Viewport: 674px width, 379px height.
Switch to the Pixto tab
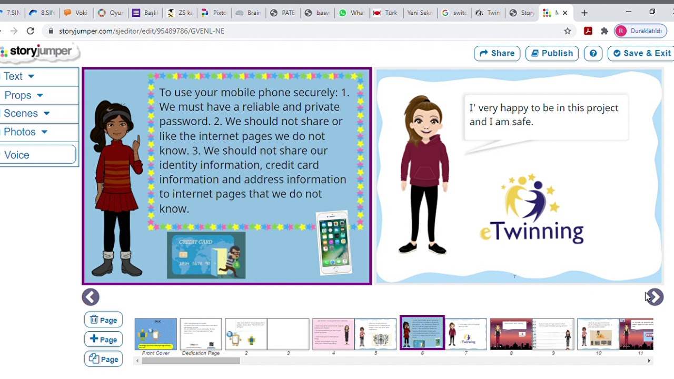coord(214,13)
